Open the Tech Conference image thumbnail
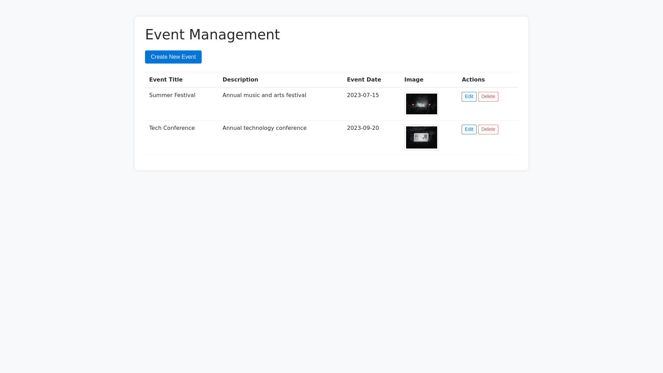This screenshot has width=663, height=373. click(x=421, y=137)
